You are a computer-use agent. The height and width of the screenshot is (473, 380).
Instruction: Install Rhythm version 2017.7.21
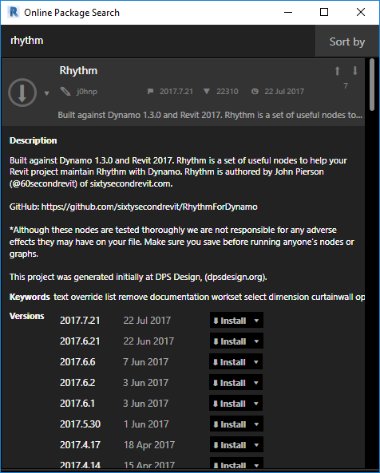(x=230, y=320)
